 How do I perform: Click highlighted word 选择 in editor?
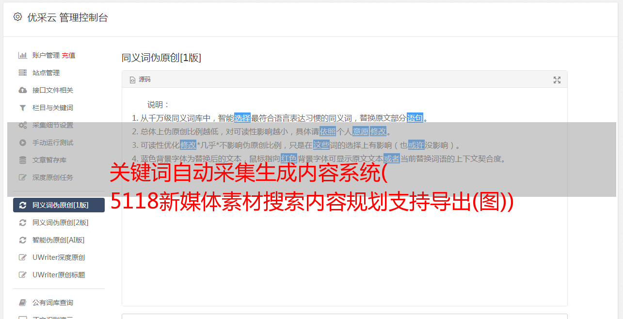[242, 118]
